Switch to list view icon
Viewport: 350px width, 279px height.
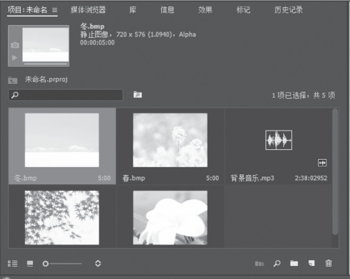tap(13, 263)
